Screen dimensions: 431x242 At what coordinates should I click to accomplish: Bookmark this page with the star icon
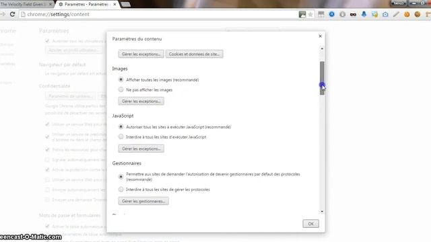310,15
